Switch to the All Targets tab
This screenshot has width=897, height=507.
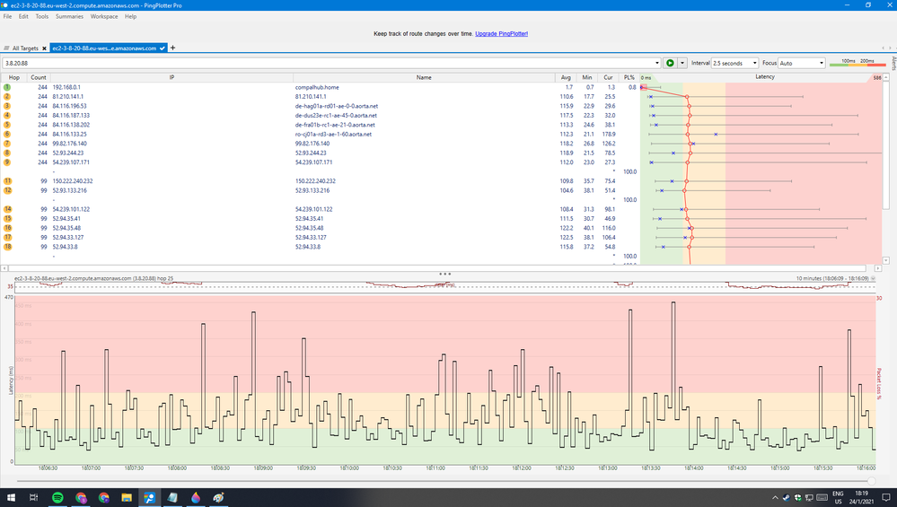click(22, 48)
